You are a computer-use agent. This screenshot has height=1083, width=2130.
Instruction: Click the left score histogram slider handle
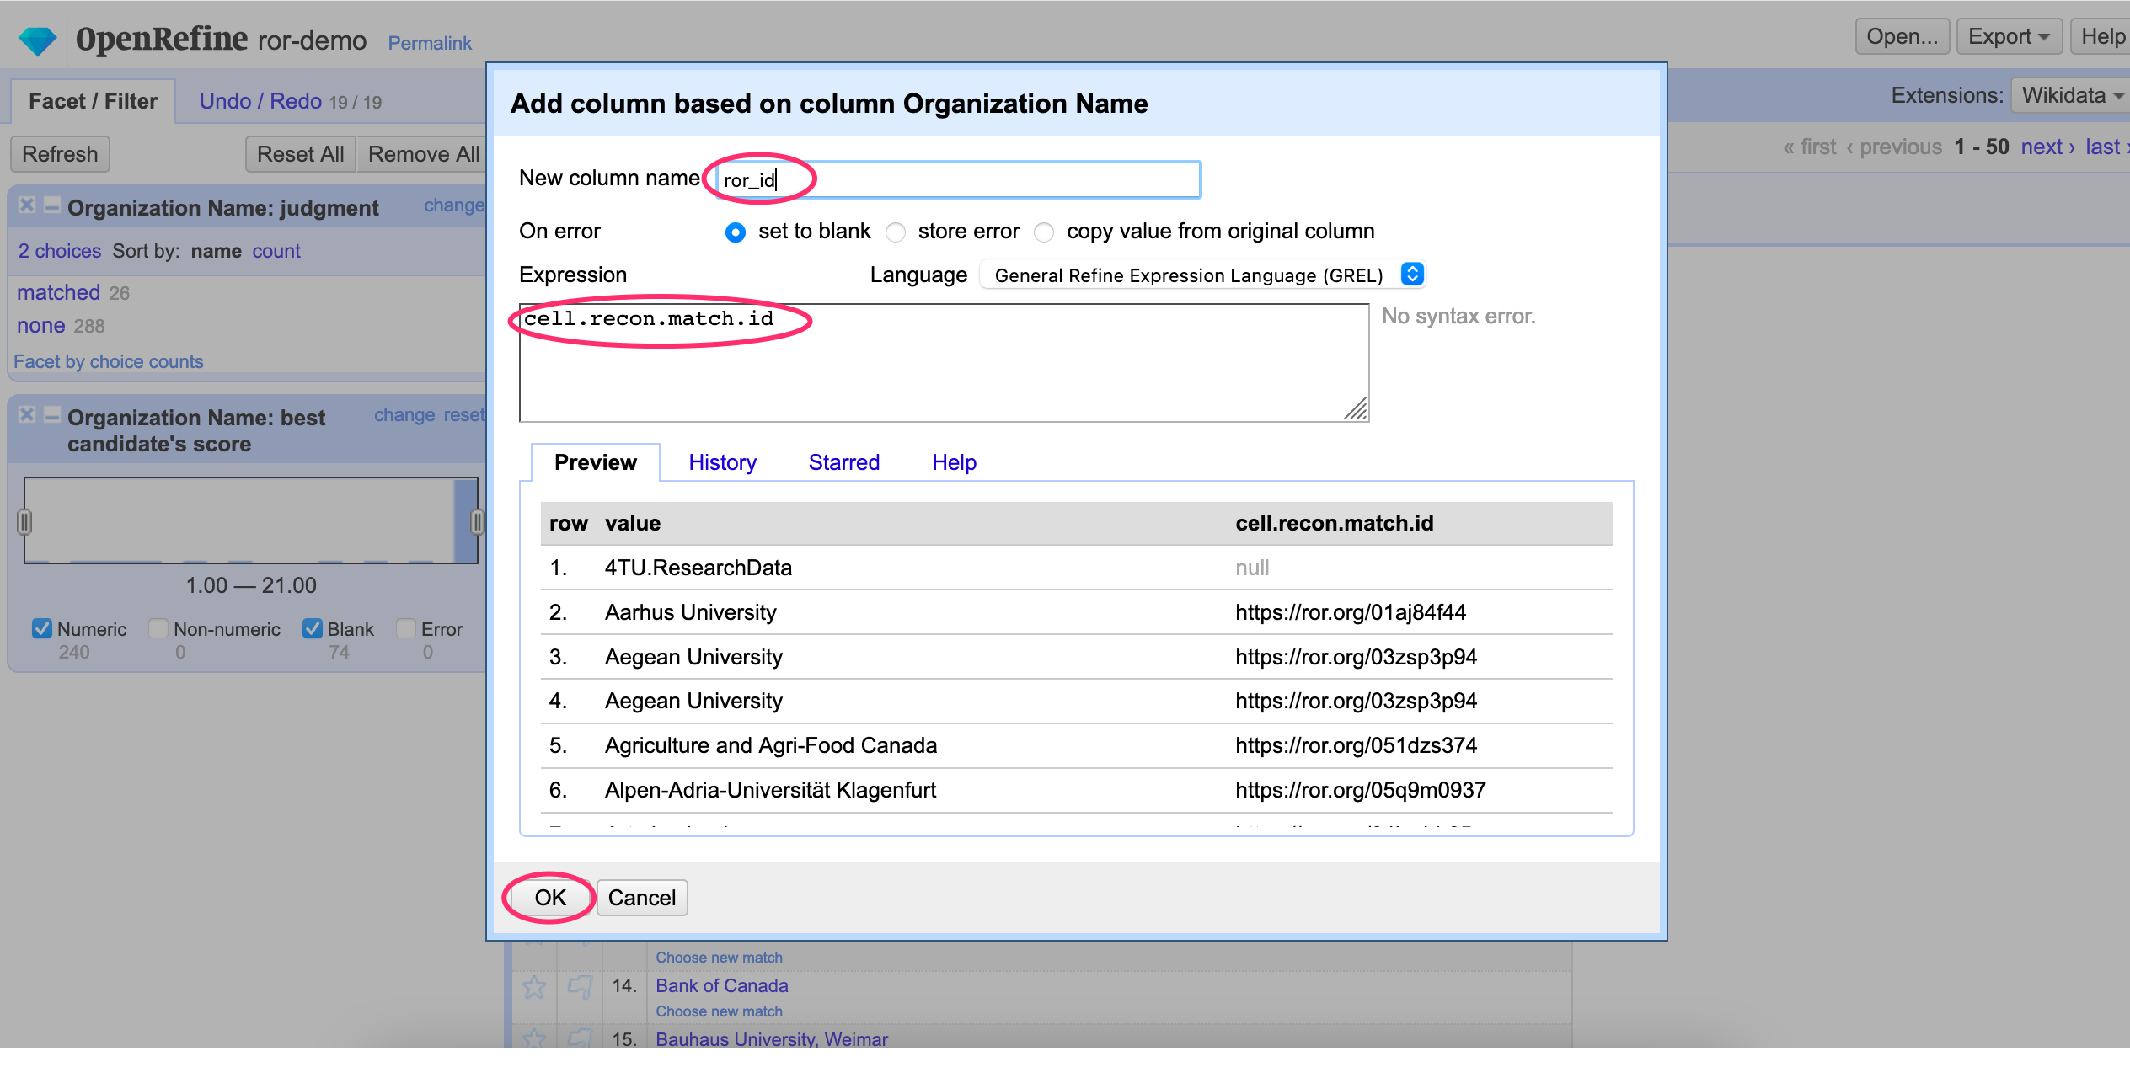point(24,522)
